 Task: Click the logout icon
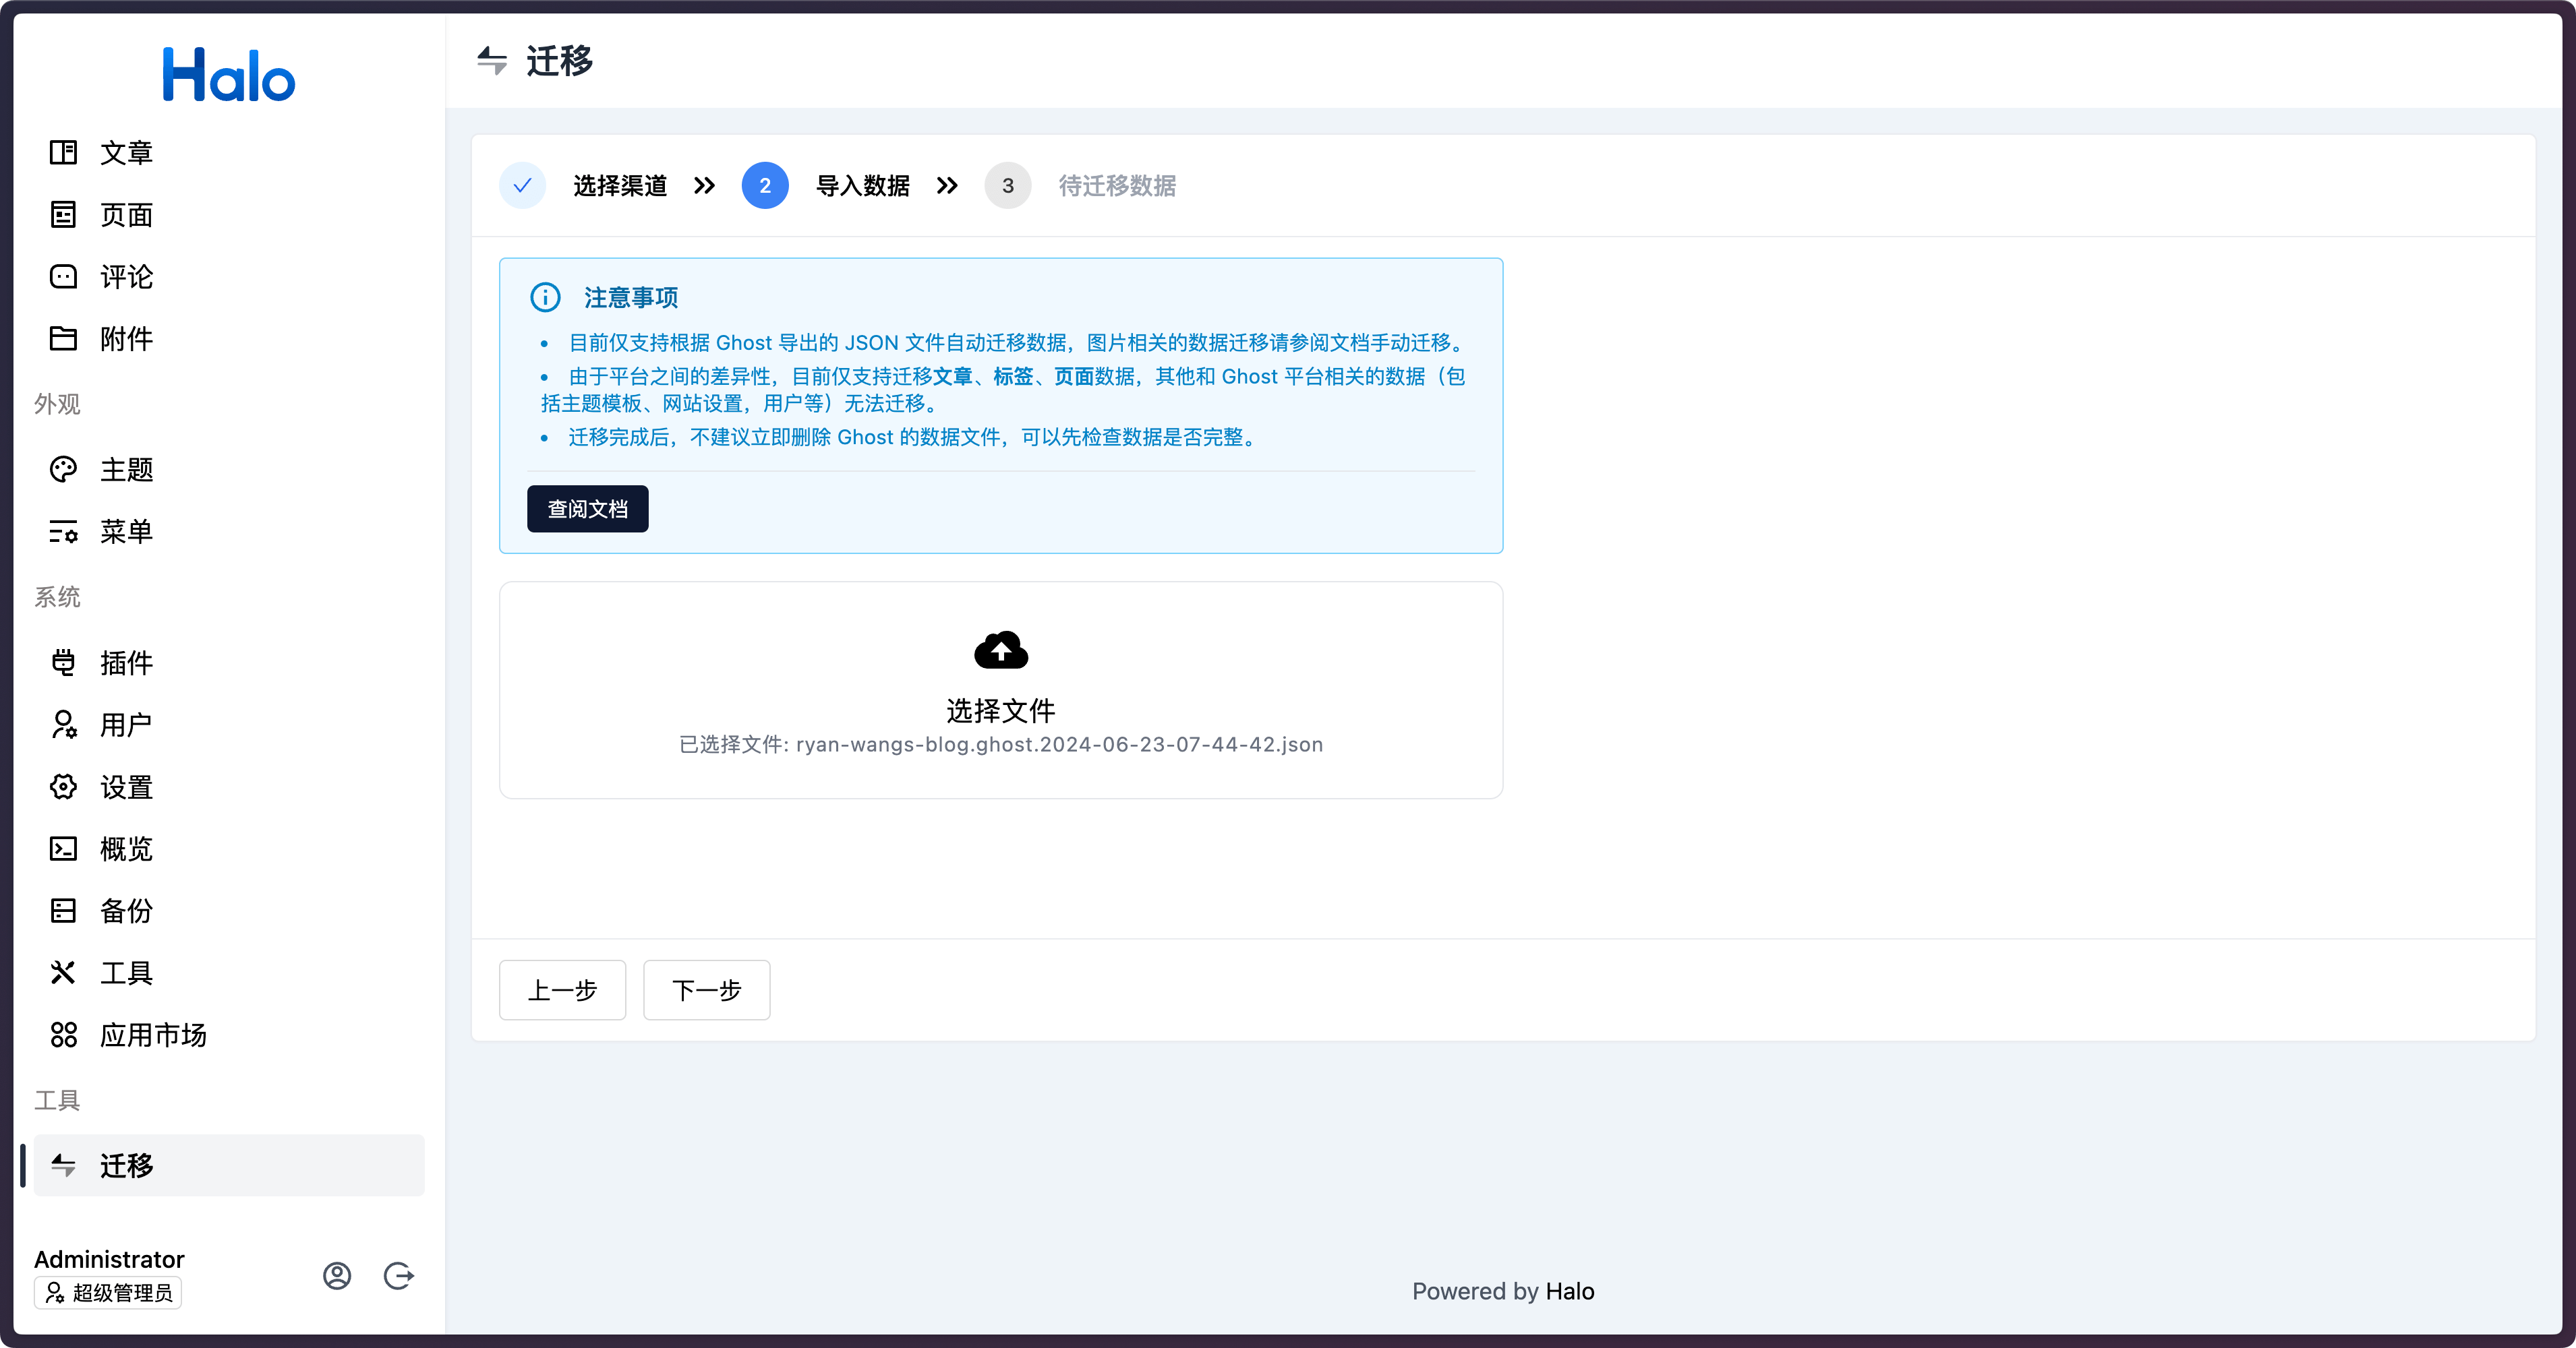tap(398, 1275)
